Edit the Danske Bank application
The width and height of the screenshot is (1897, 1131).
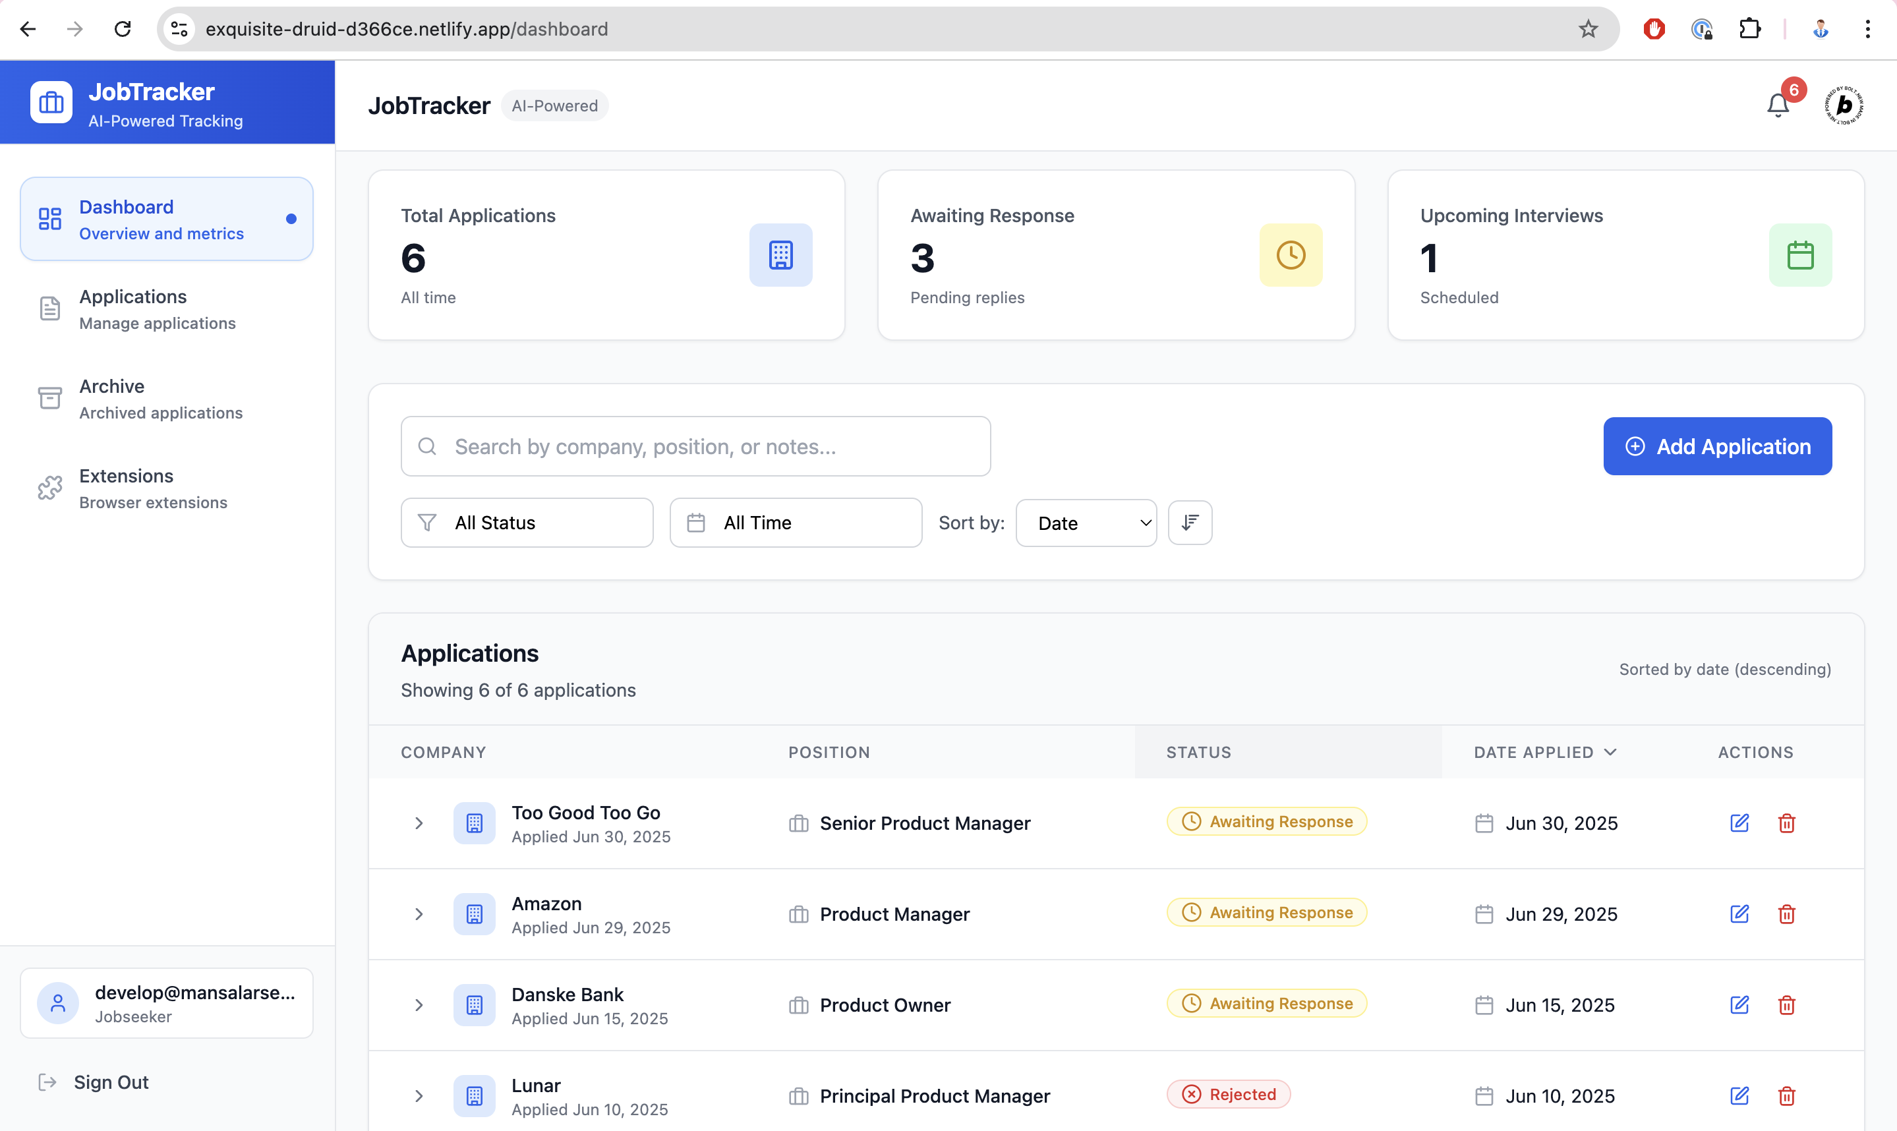coord(1738,1004)
